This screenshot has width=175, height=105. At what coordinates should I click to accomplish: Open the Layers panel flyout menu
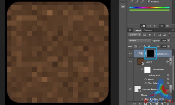(x=172, y=30)
